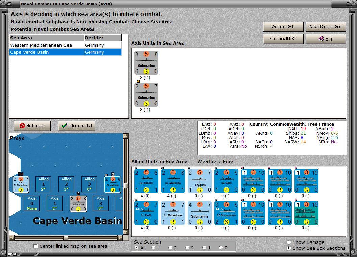Click the Australian CL Perth counter
Image resolution: width=357 pixels, height=257 pixels.
pyautogui.click(x=146, y=213)
